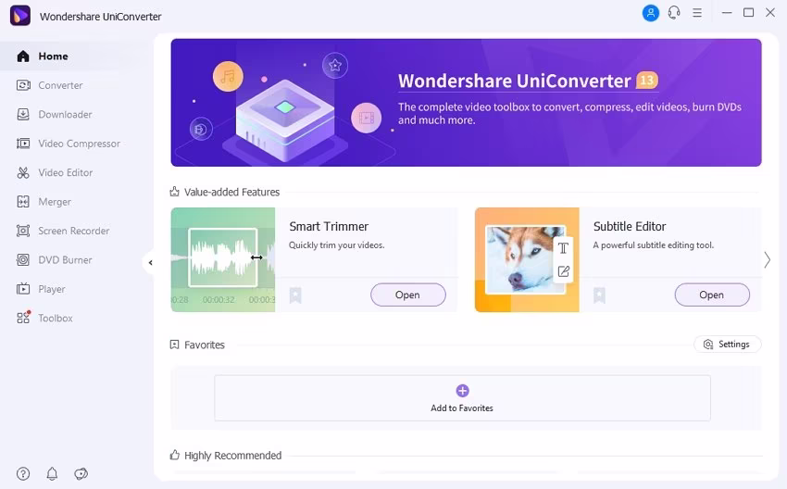Click the Value-added Features heading

point(231,192)
